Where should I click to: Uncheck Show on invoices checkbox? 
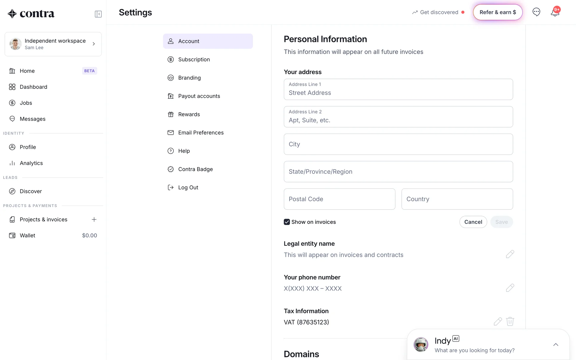coord(287,222)
